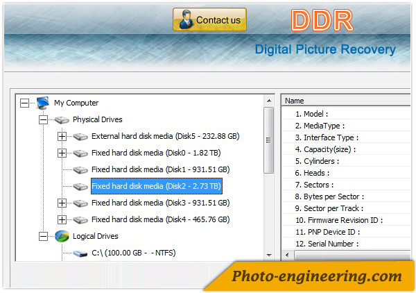Expand the Disk4 465.76 GB node

[62, 219]
